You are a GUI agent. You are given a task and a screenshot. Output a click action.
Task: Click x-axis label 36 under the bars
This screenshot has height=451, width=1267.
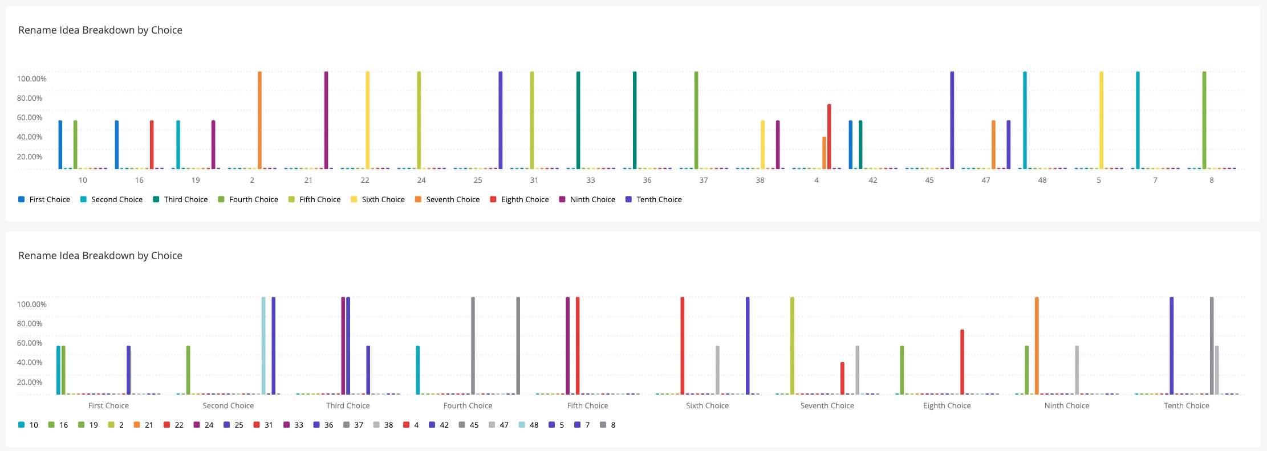(x=647, y=180)
